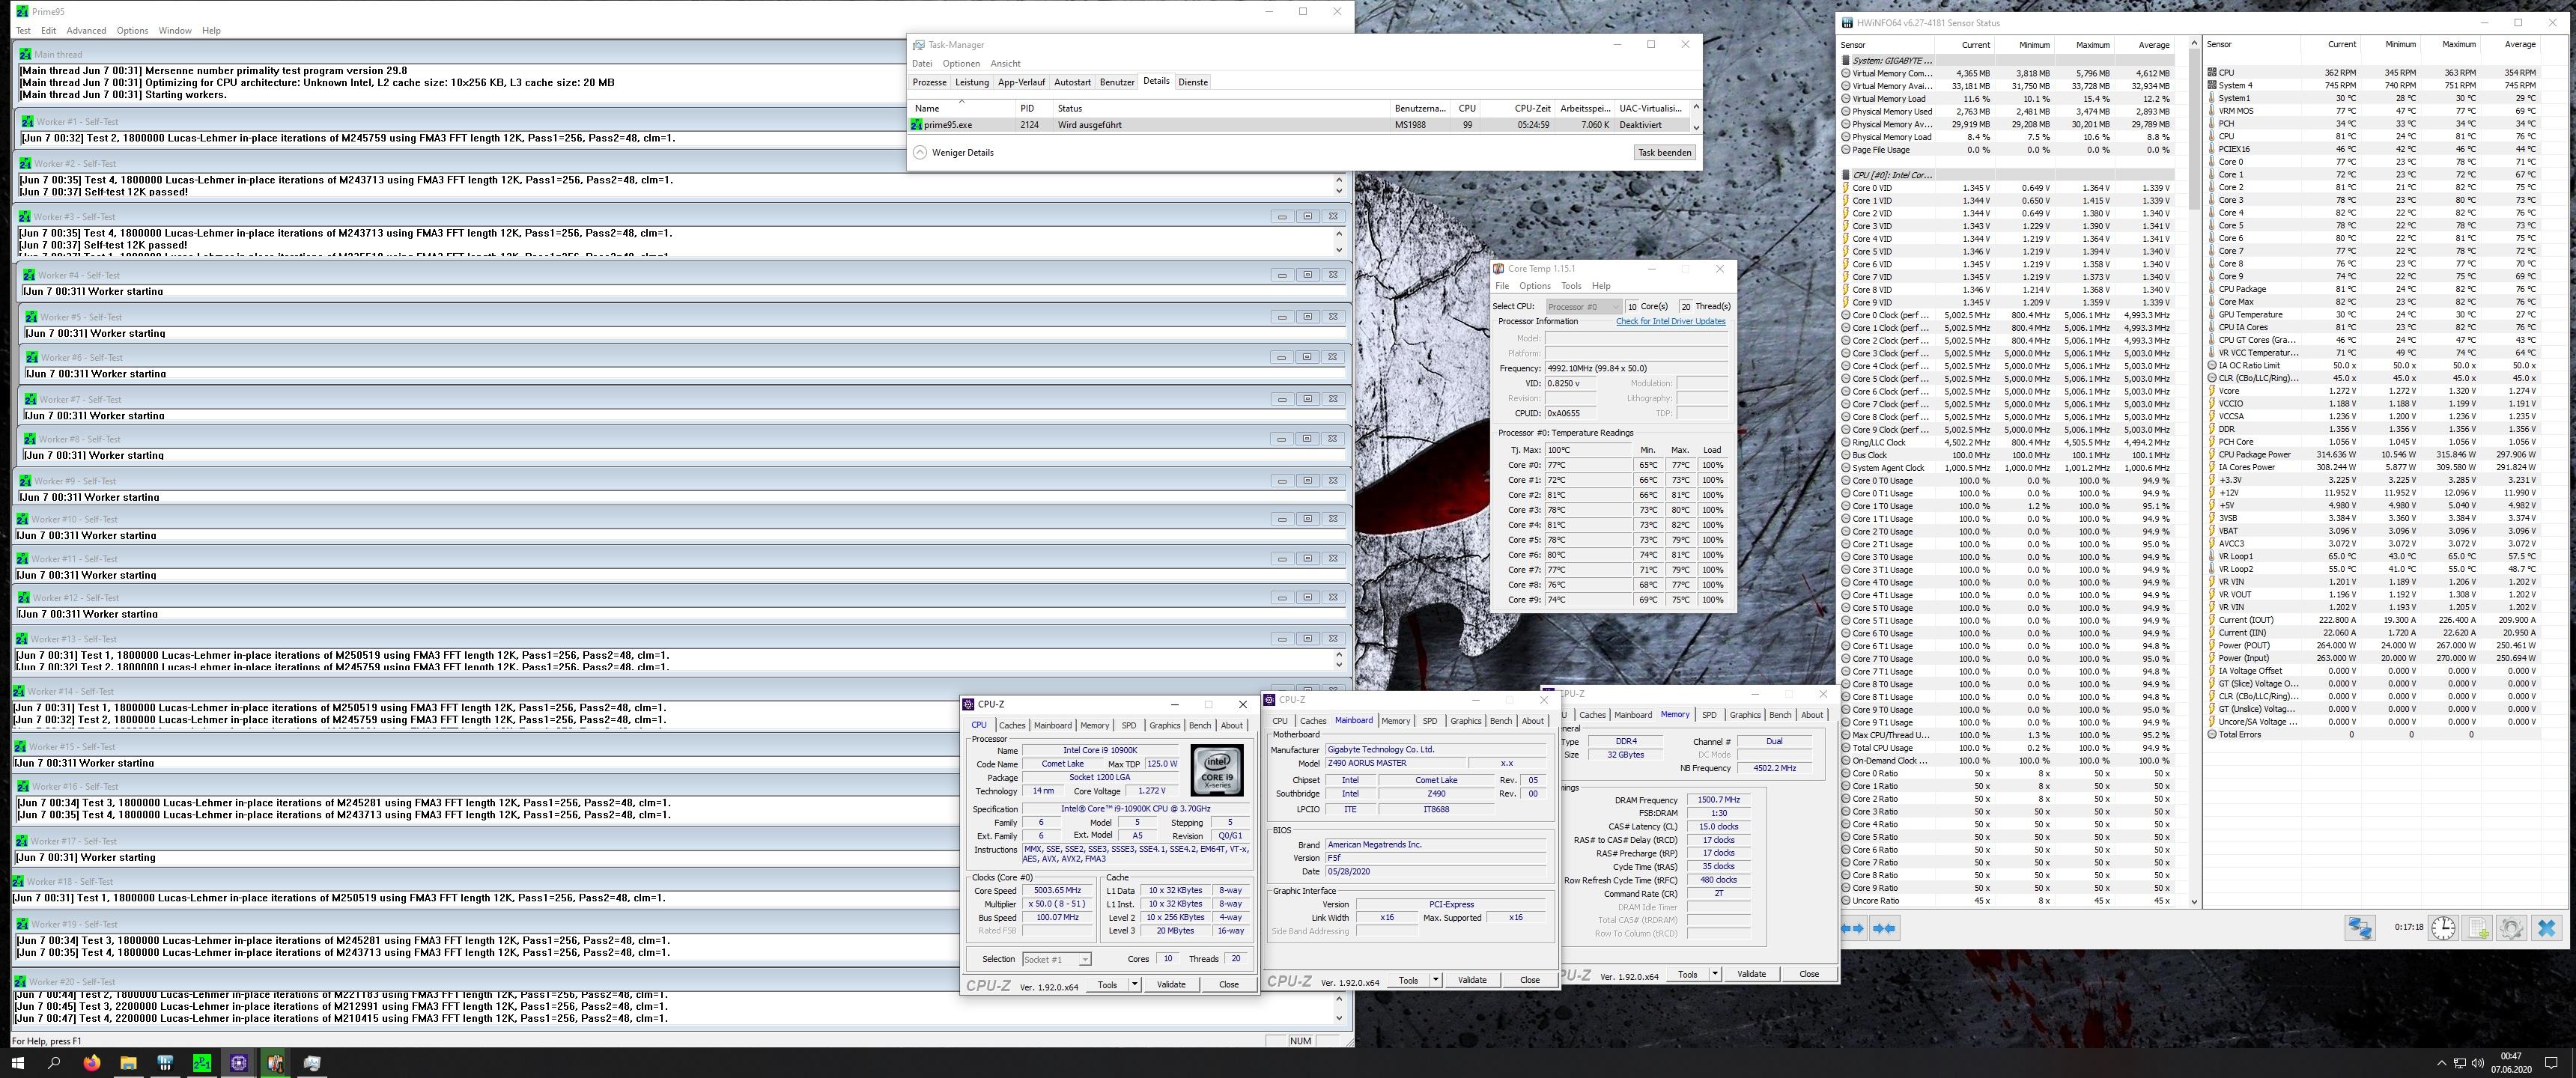This screenshot has height=1078, width=2576.
Task: Open Graphics tab in CPU-Z Memory window
Action: 1745,715
